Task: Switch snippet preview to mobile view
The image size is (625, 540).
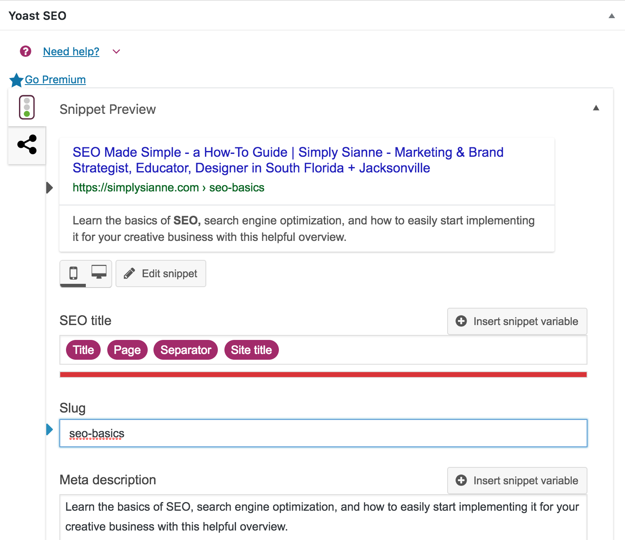Action: (x=74, y=274)
